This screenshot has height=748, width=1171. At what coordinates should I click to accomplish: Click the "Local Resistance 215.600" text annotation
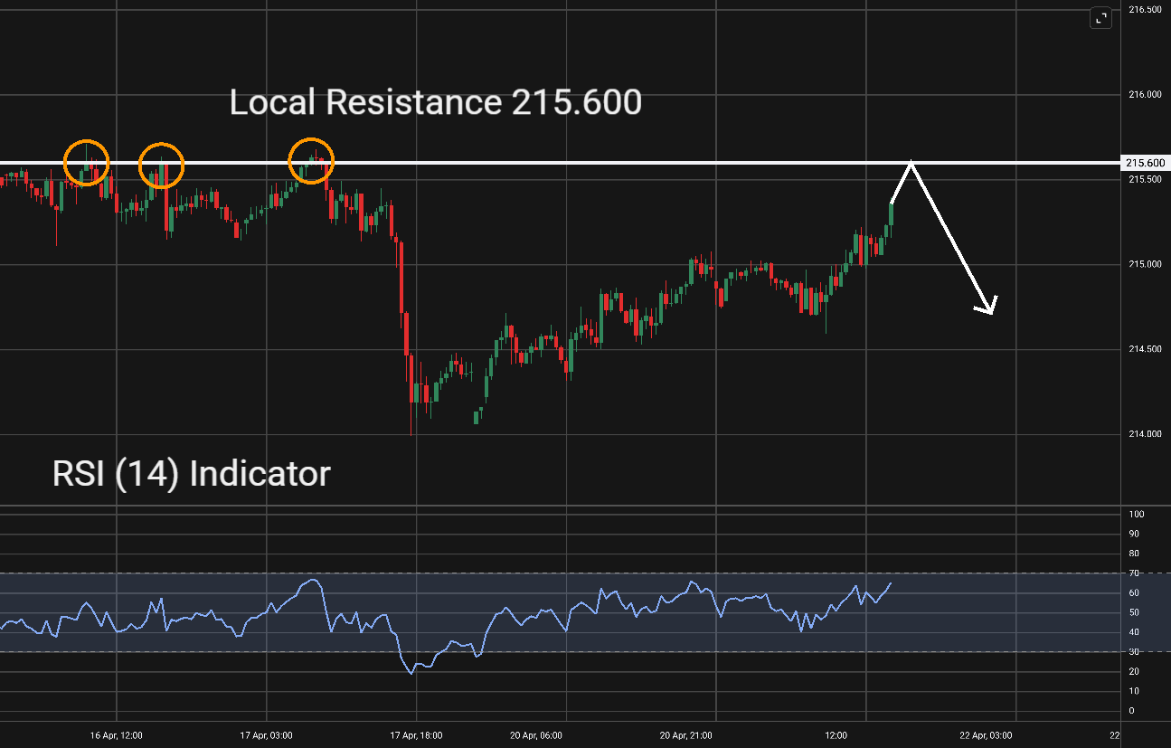pos(436,102)
